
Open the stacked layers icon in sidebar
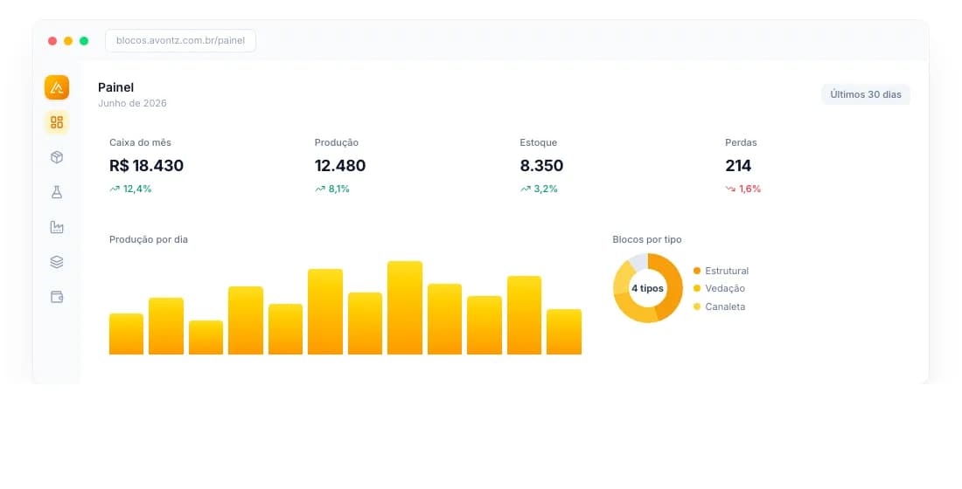(x=57, y=262)
